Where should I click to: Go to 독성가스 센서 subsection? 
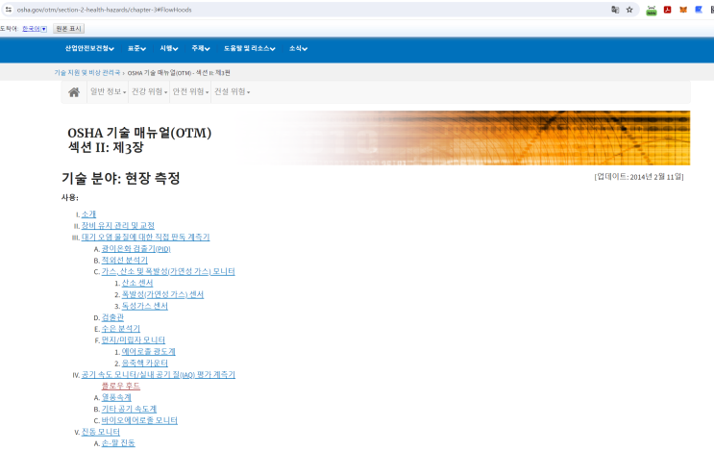144,306
